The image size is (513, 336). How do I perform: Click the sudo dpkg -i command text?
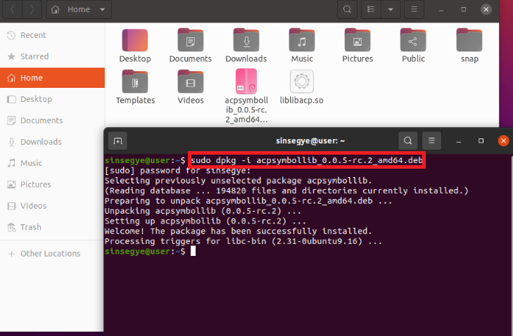pyautogui.click(x=307, y=160)
